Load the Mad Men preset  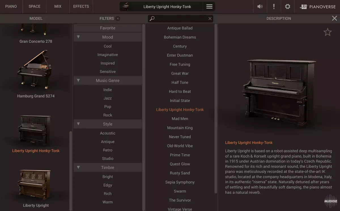pyautogui.click(x=180, y=119)
